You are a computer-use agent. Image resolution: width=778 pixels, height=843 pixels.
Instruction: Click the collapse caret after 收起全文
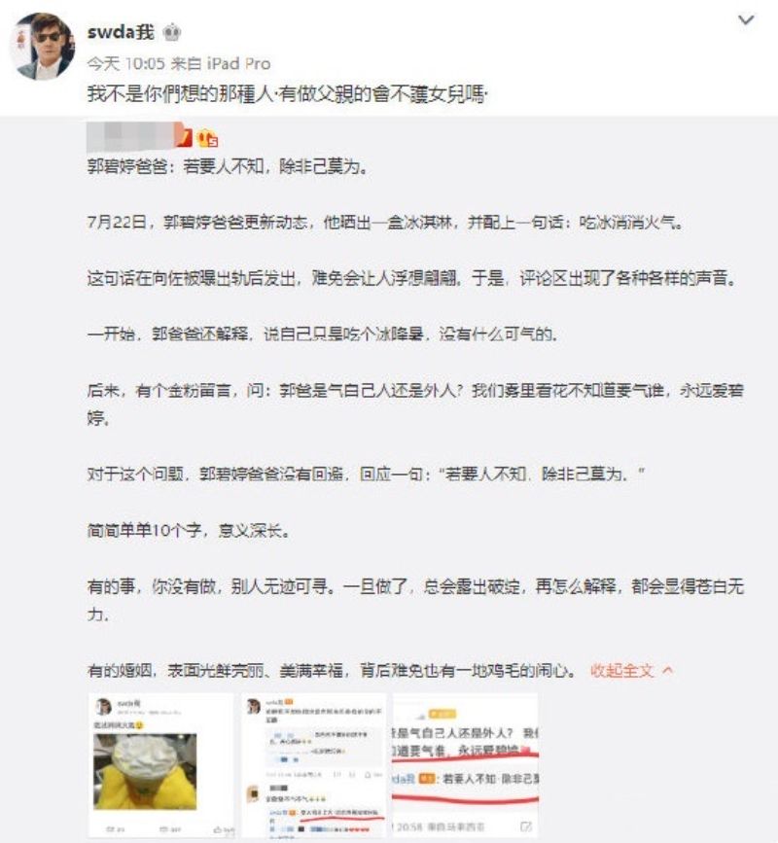668,671
